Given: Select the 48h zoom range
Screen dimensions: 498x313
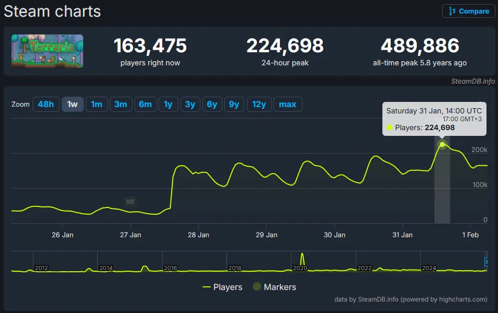Looking at the screenshot, I should (46, 105).
